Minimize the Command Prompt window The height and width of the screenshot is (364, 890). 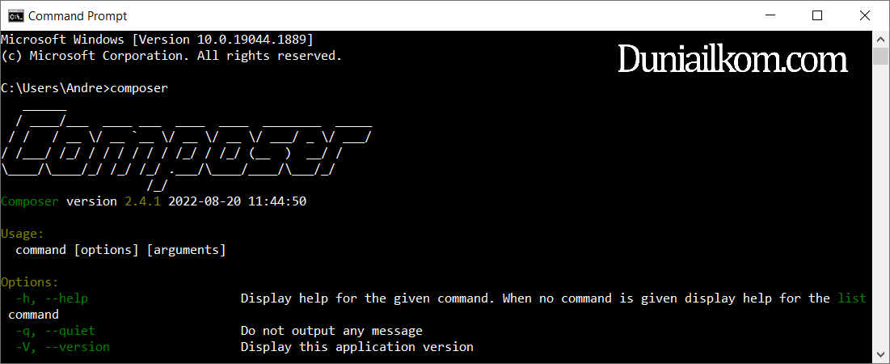pyautogui.click(x=770, y=15)
